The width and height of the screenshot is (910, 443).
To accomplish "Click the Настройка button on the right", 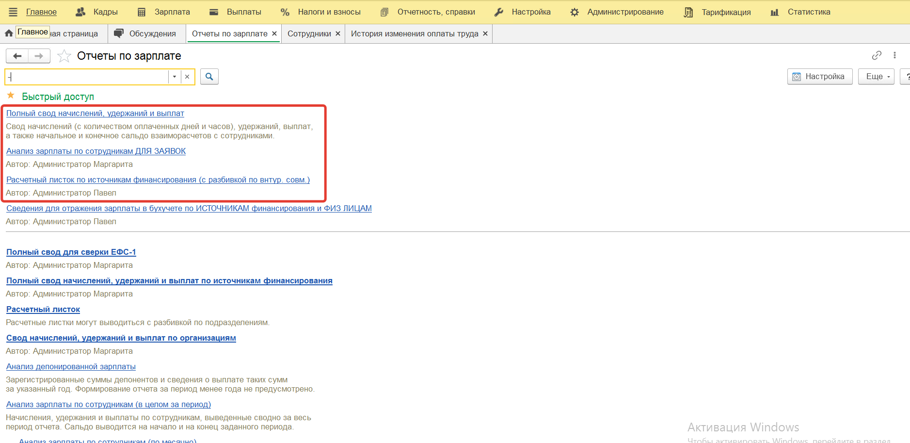I will tap(819, 77).
